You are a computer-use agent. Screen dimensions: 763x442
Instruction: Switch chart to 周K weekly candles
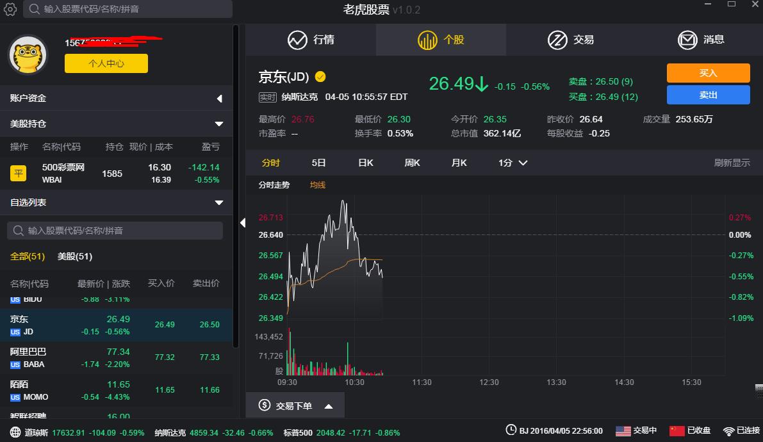pos(412,163)
